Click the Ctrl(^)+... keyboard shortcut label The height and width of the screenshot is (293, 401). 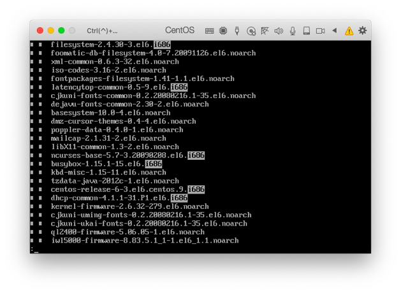pyautogui.click(x=102, y=31)
